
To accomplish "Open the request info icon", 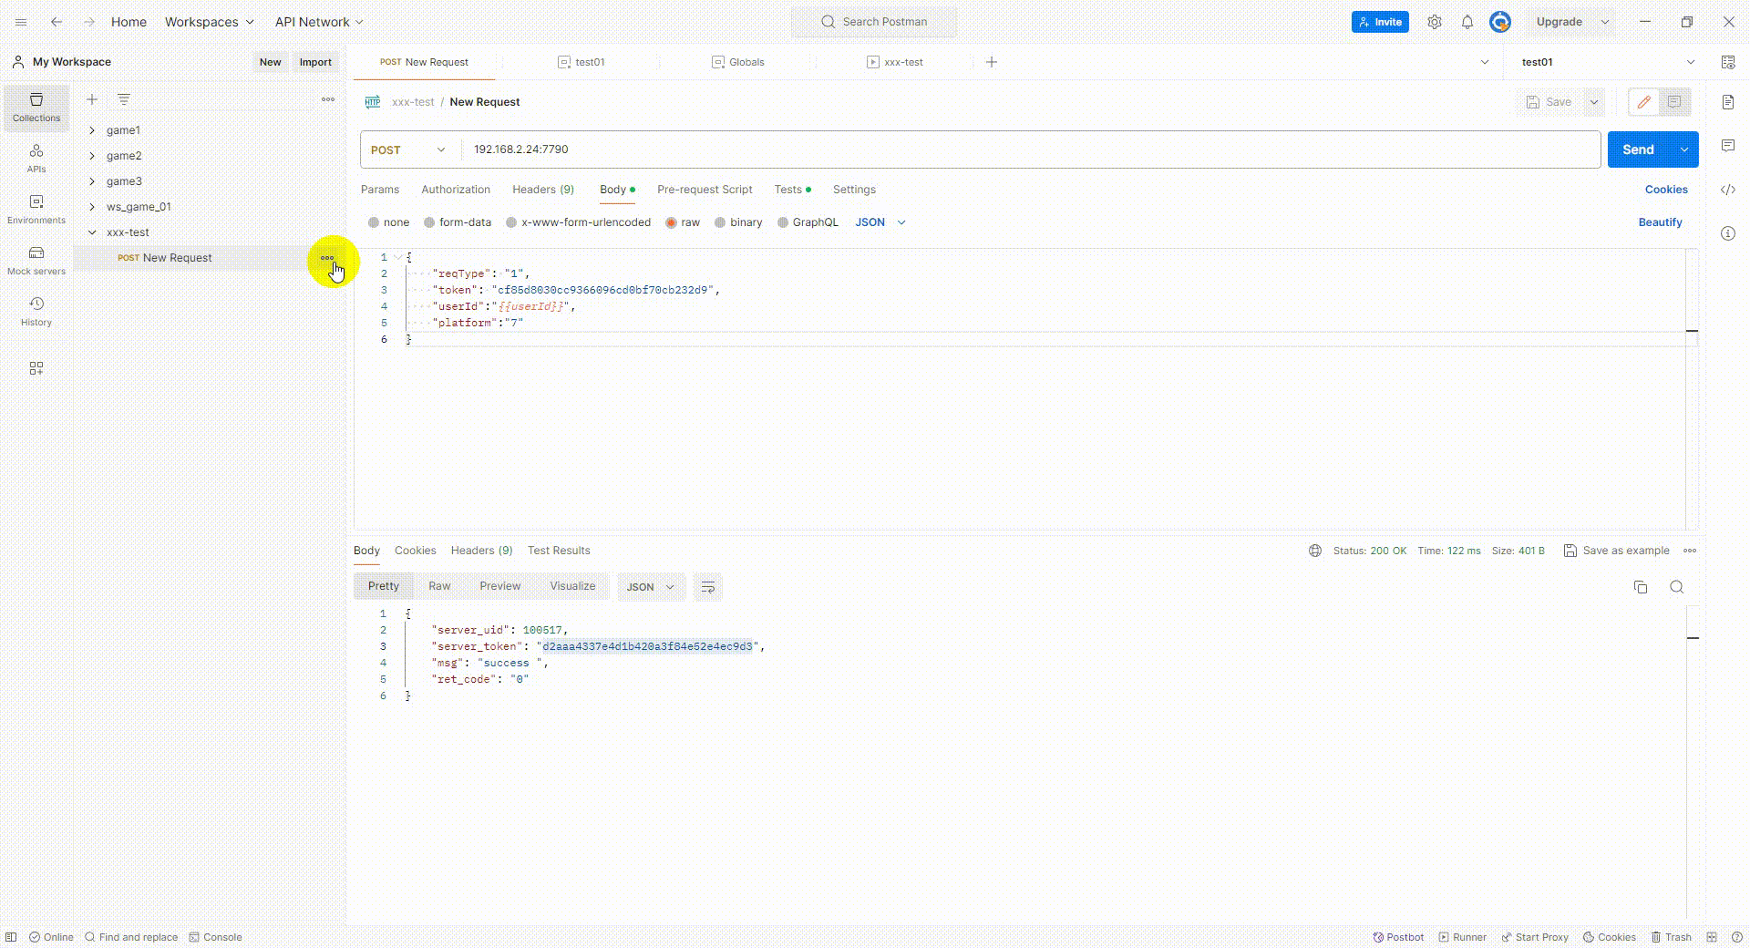I will (1728, 233).
